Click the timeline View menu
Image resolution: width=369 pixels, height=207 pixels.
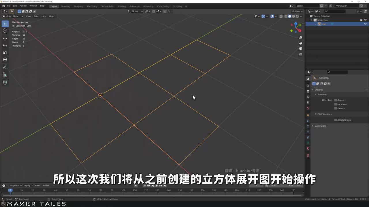coord(37,185)
